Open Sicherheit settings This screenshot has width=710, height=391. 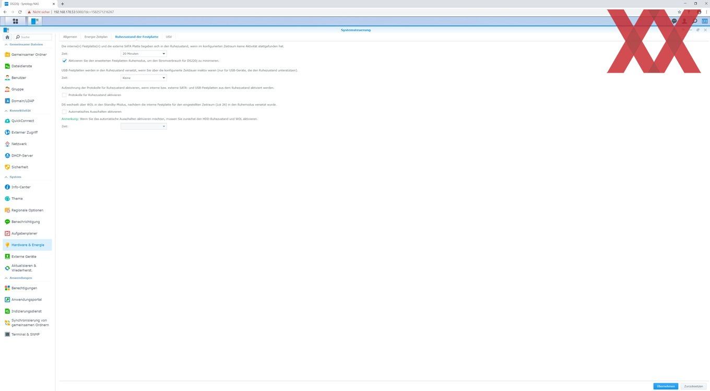27,167
